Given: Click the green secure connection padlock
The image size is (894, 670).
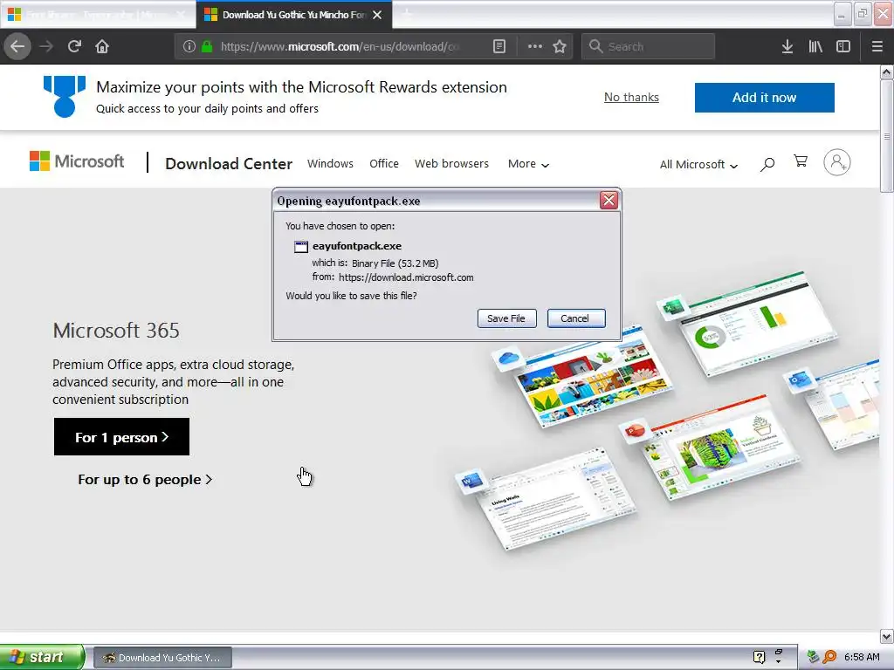Looking at the screenshot, I should tap(207, 46).
